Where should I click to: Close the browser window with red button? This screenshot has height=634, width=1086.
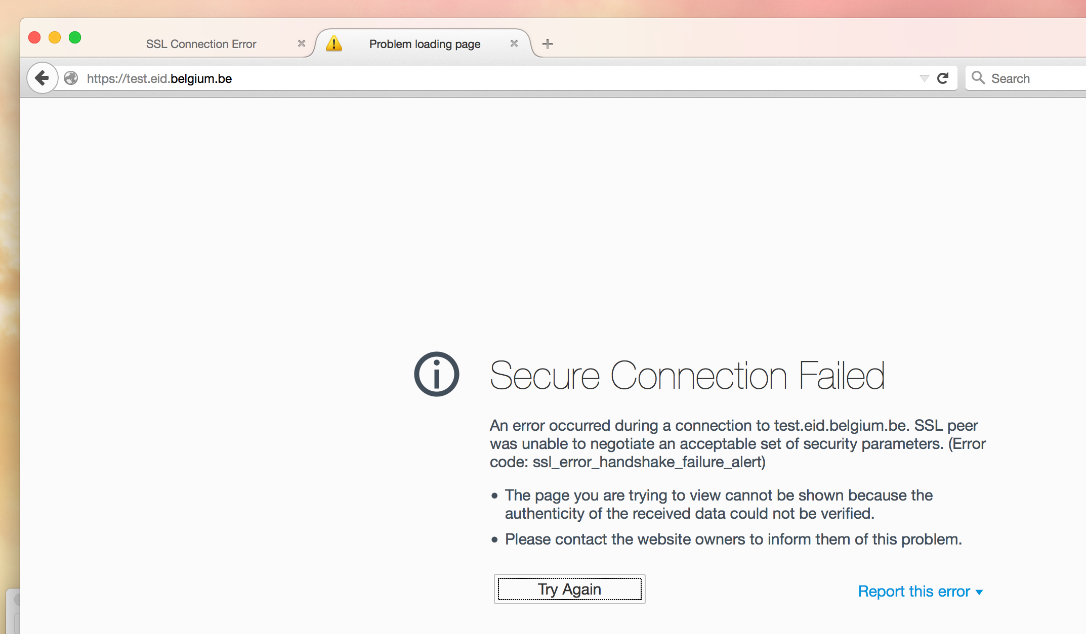click(34, 37)
